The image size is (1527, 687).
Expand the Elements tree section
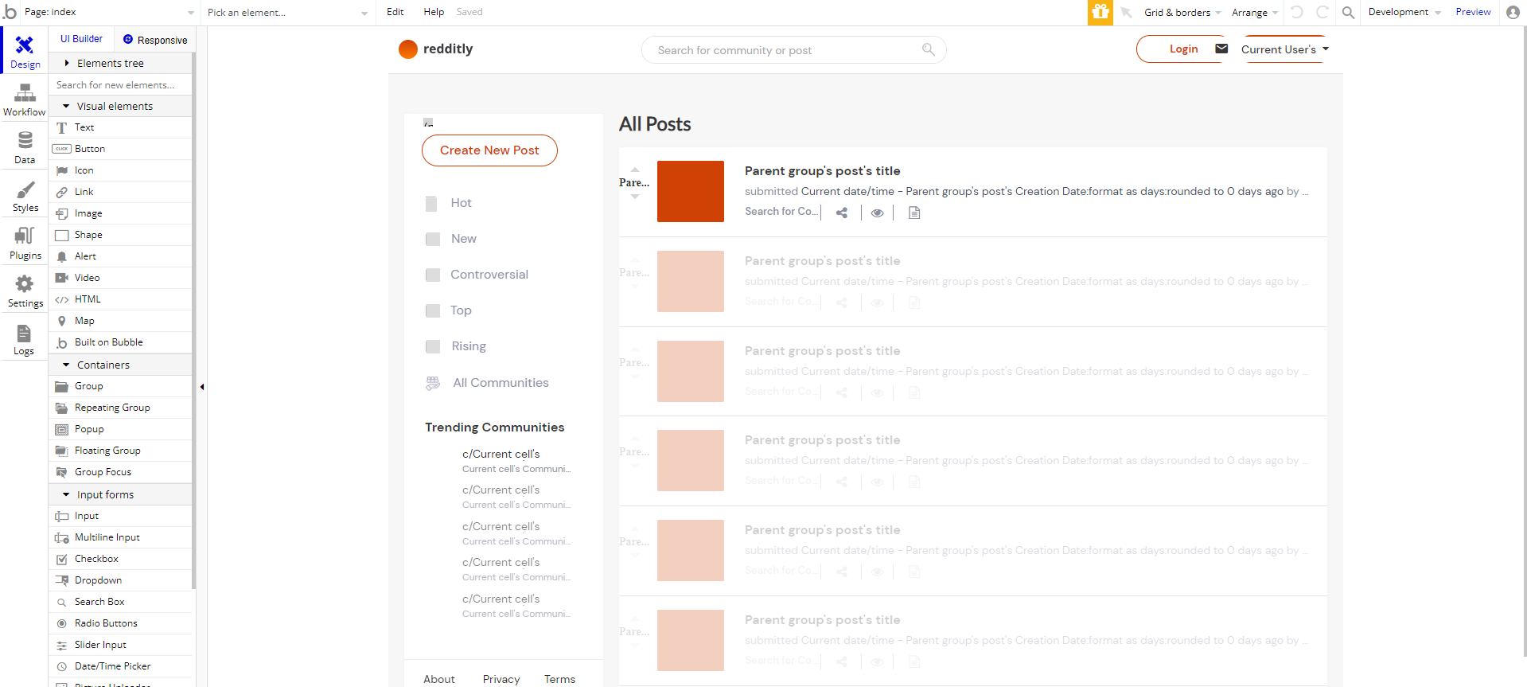121,63
